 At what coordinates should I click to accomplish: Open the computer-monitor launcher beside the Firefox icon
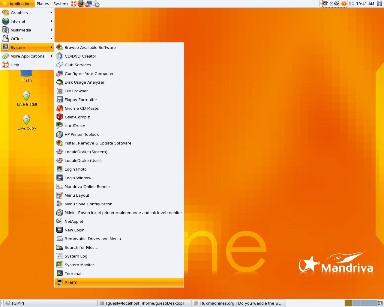coord(88,4)
